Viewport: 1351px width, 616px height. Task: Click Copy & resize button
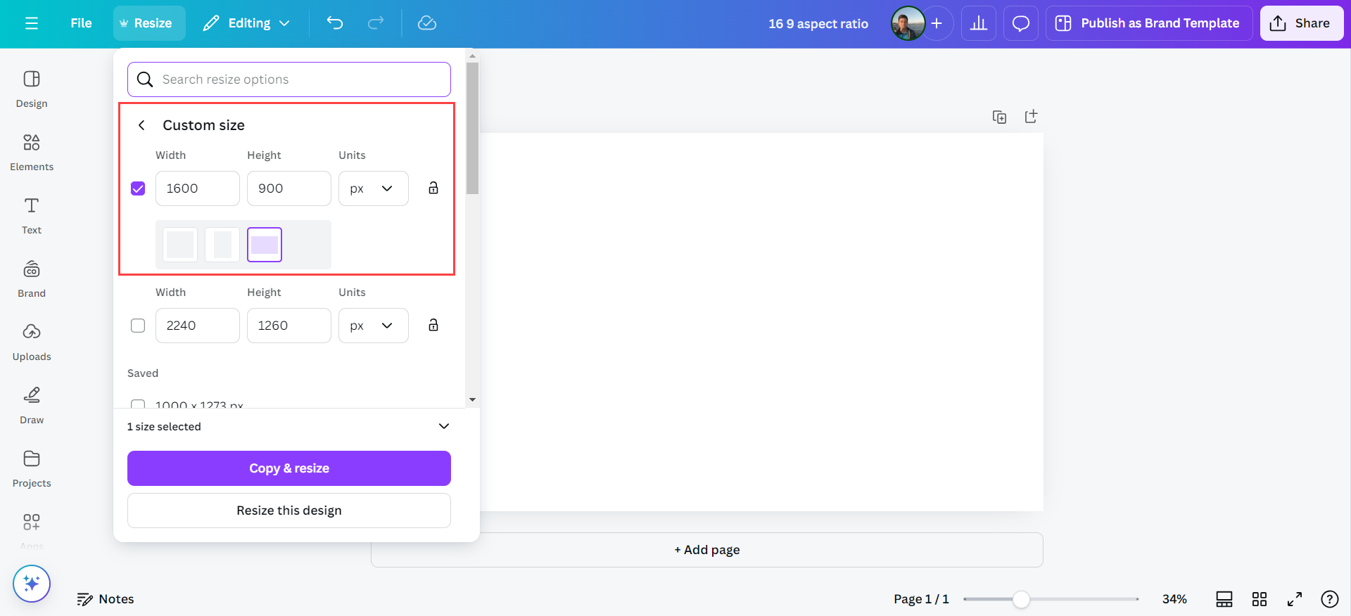tap(289, 468)
